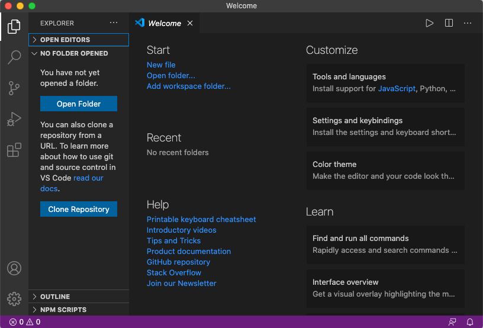Open the Accounts icon in activity bar
Screen dimensions: 483x328
[x=14, y=268]
